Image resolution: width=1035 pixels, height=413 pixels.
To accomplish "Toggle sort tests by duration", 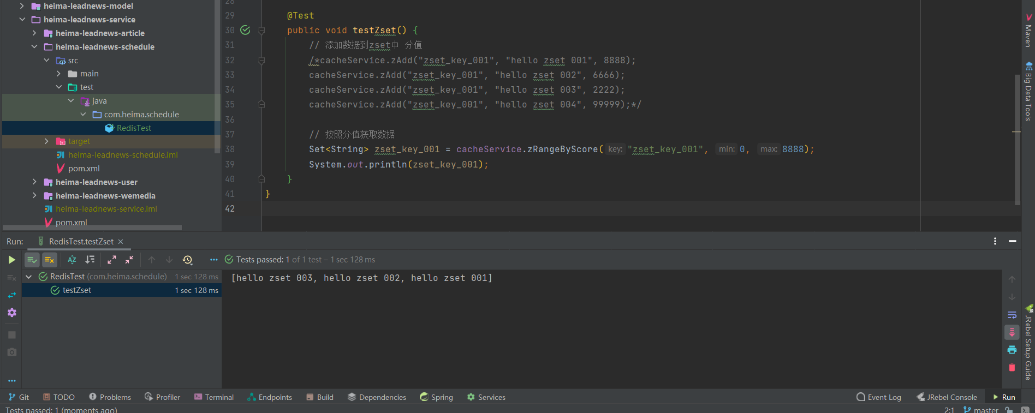I will point(90,260).
